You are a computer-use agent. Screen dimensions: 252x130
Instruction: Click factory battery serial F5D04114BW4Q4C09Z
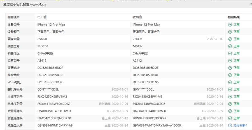54,104
